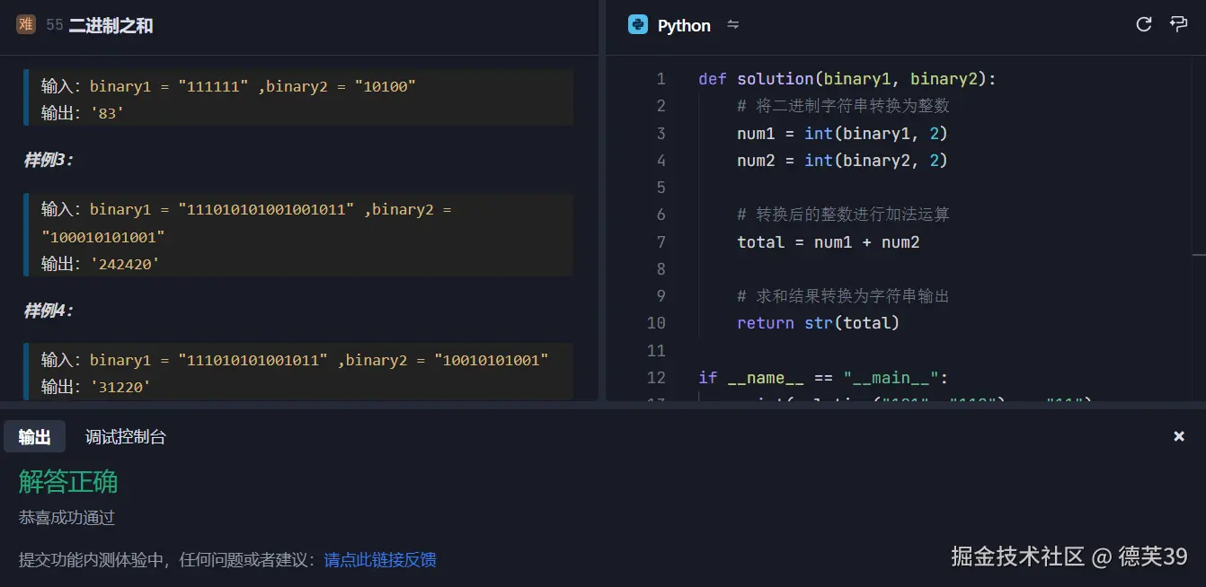Click line number 5 in the gutter
Screen dimensions: 1206x587
(661, 188)
